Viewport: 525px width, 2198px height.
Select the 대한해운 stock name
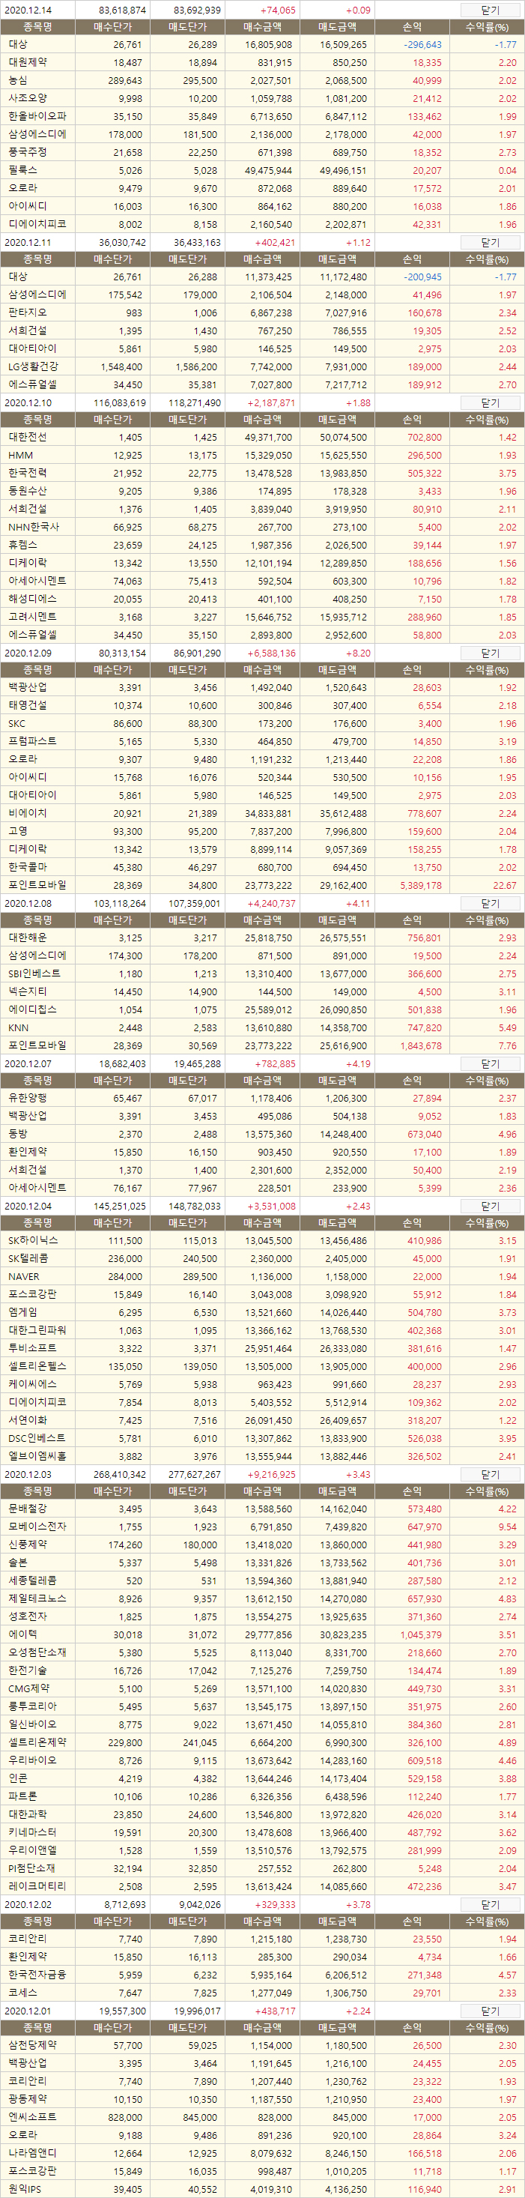pos(28,938)
